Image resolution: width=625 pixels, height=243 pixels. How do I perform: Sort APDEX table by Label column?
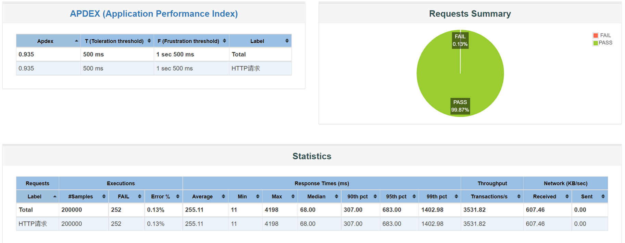(x=260, y=41)
